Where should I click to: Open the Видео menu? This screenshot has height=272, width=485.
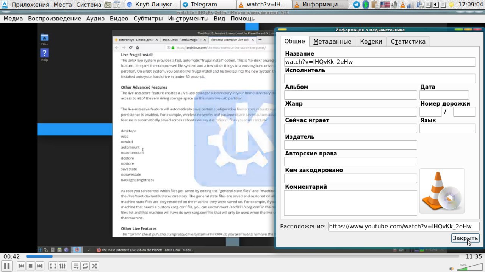pyautogui.click(x=119, y=19)
